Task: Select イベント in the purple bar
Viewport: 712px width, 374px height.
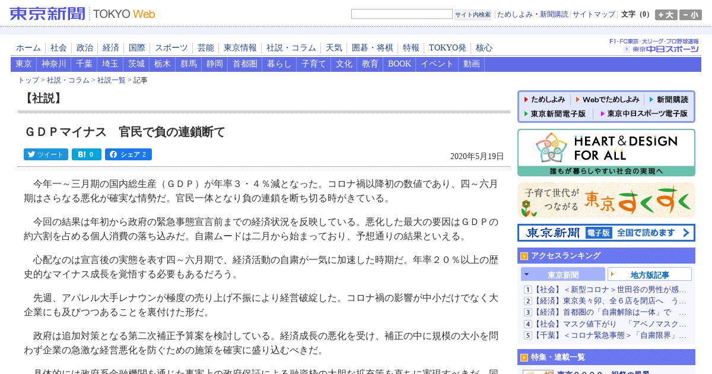Action: 437,64
